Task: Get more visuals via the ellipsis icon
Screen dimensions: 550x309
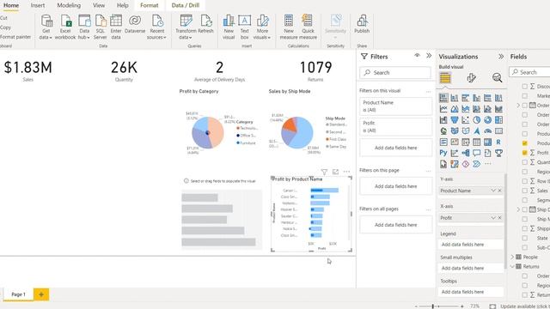Action: coord(487,164)
